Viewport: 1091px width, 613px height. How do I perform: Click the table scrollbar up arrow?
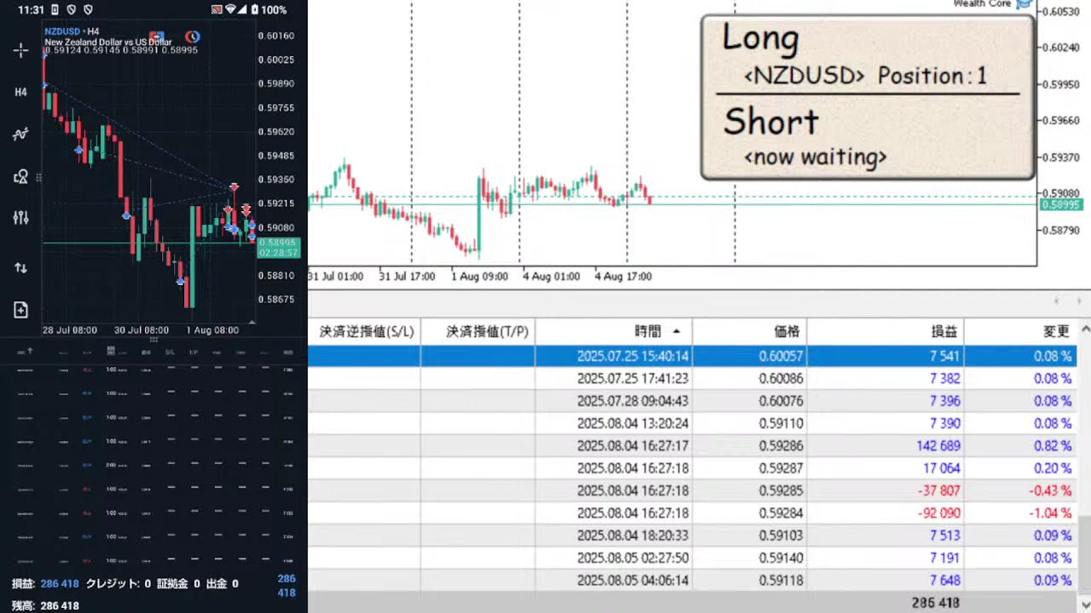1084,329
